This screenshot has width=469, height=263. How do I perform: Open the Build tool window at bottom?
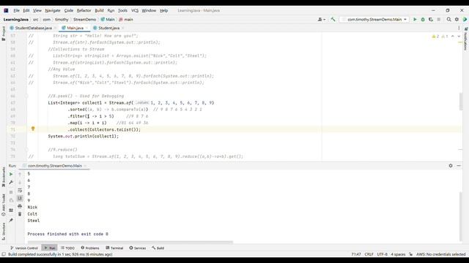tap(158, 248)
